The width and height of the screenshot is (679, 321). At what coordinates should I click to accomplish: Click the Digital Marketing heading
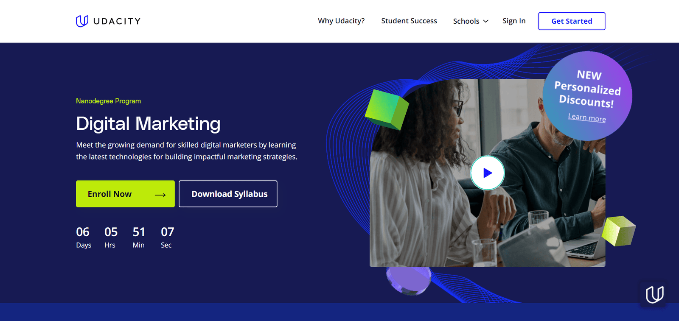[x=148, y=124]
